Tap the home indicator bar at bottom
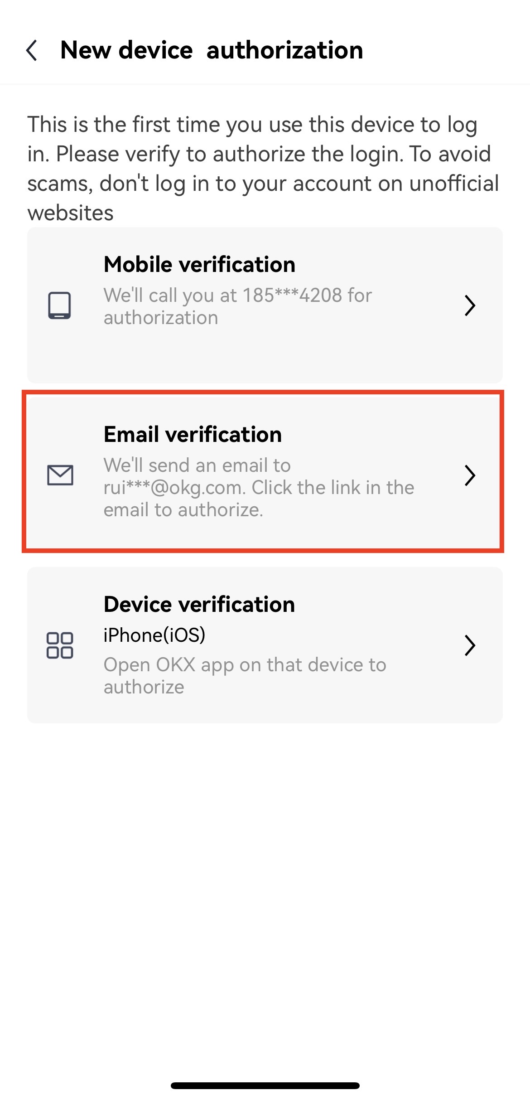 (x=265, y=1085)
